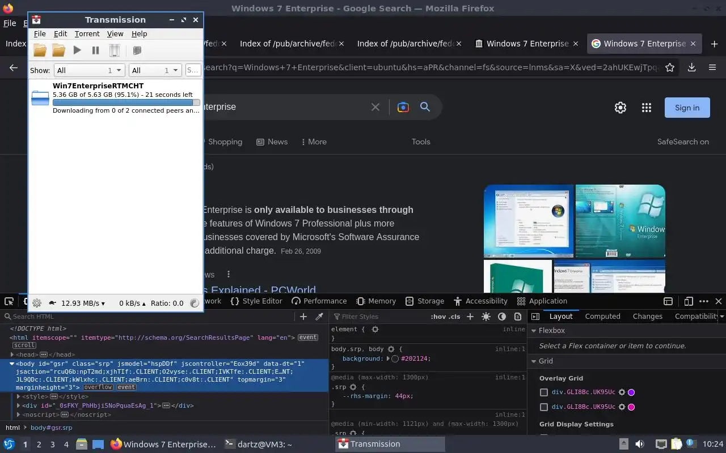Click Google magnifier search button

[425, 107]
